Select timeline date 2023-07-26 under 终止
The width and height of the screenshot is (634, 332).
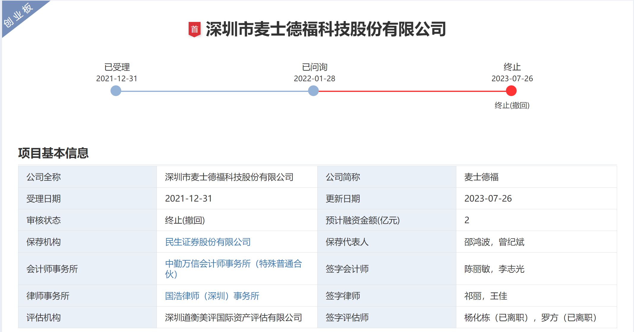point(512,79)
